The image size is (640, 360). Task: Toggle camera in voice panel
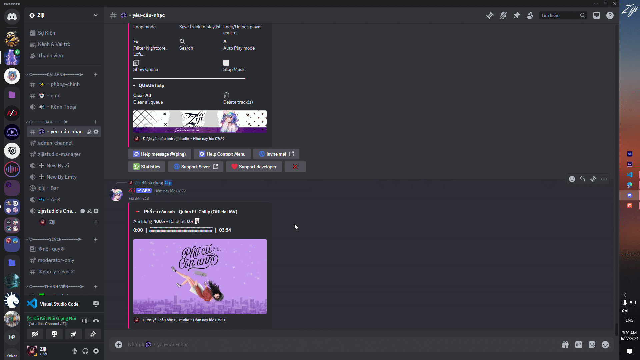[x=35, y=334]
